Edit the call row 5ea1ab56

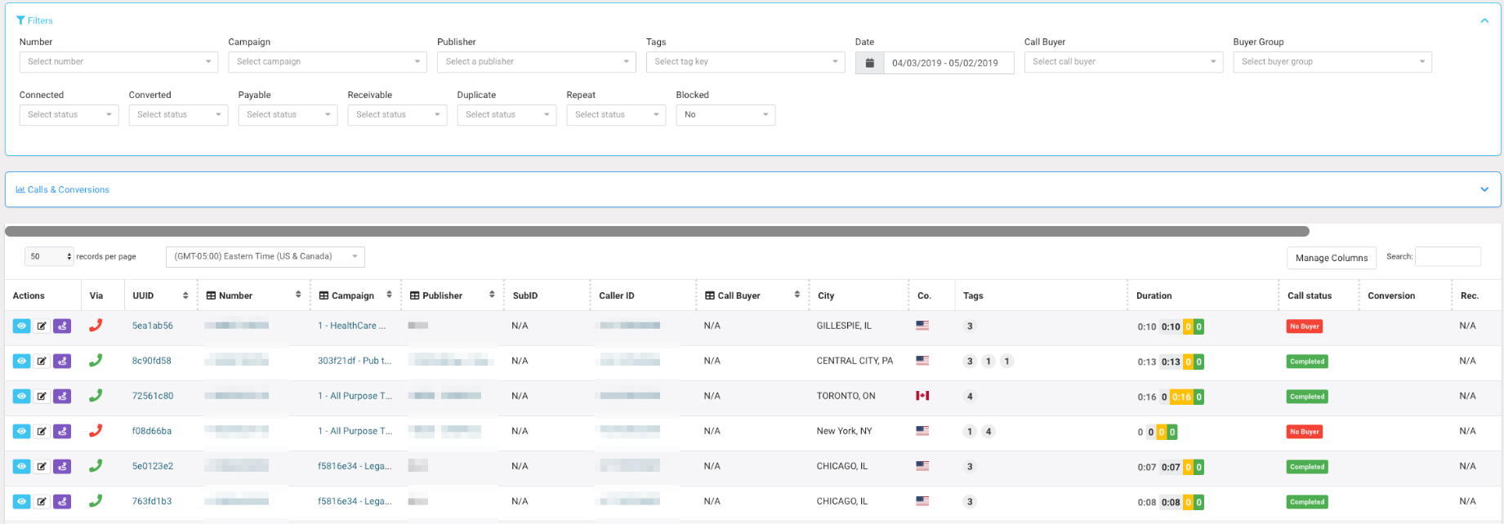[x=42, y=326]
